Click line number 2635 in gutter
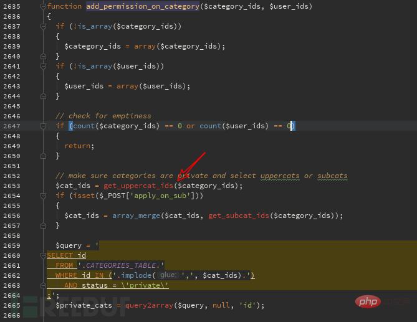Screen dimensions: 417x322 12,6
